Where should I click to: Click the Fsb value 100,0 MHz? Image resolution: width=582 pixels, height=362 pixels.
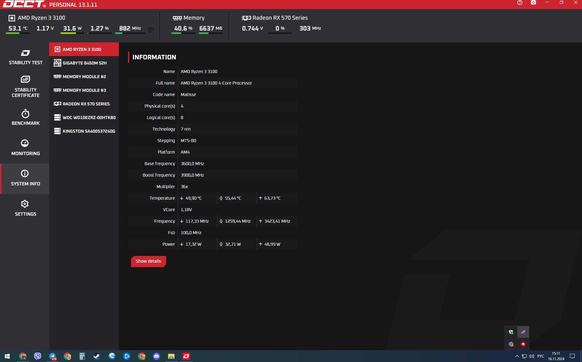pyautogui.click(x=191, y=233)
